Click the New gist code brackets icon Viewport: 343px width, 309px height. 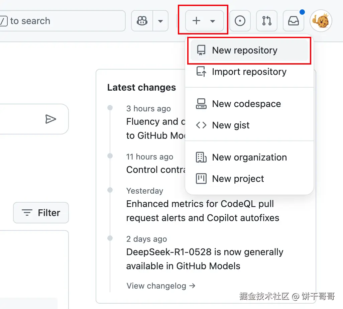point(201,125)
